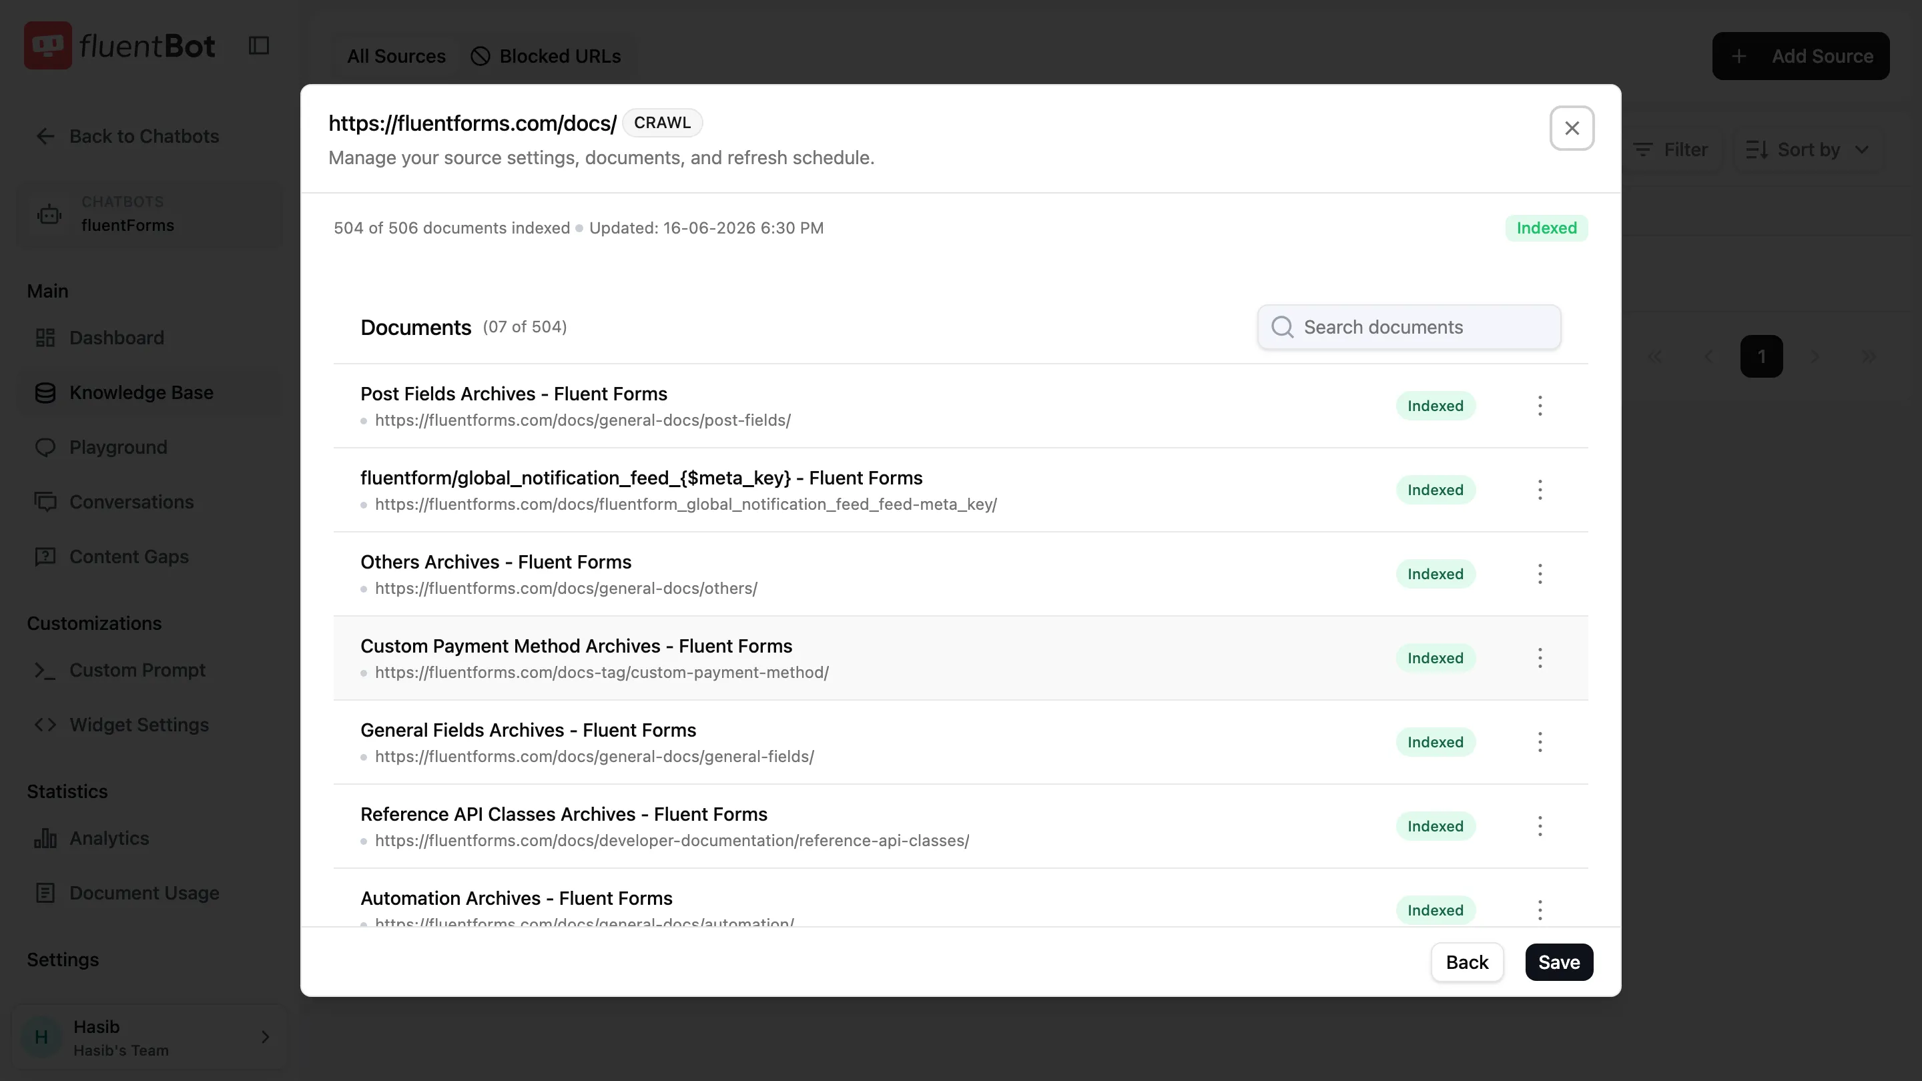Expand the Hasib's Team account chevron
This screenshot has height=1081, width=1922.
(265, 1038)
